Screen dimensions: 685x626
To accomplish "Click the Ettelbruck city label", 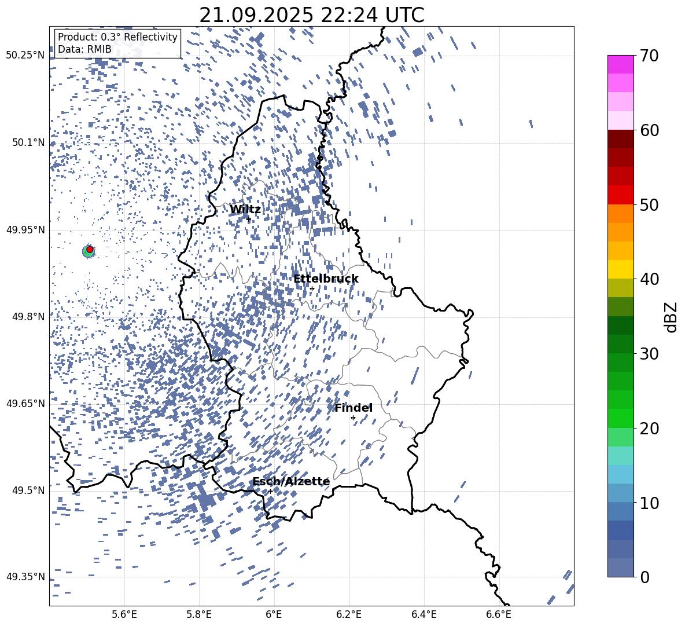I will point(326,279).
